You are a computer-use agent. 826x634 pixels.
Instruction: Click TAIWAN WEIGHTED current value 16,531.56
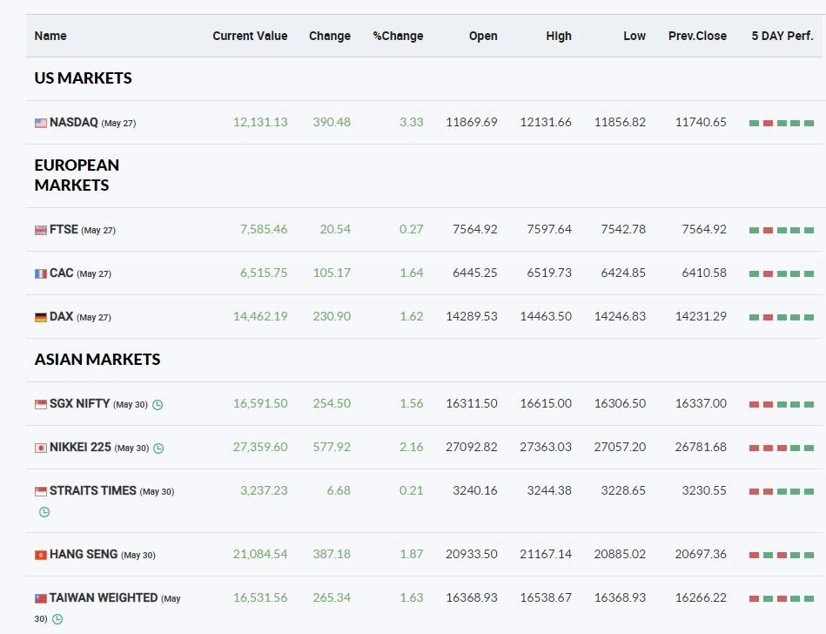pos(260,597)
